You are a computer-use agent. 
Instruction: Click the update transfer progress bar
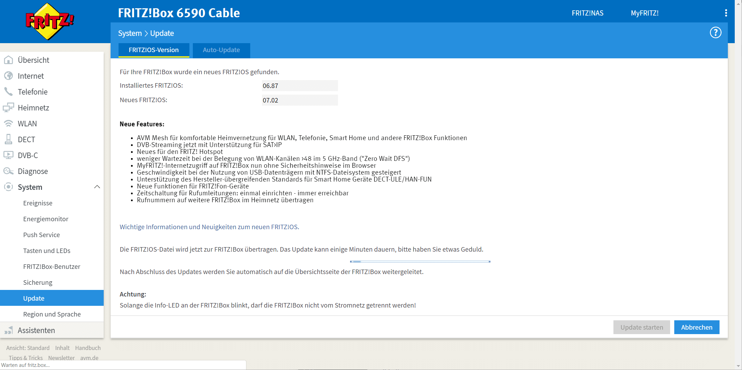coord(420,262)
